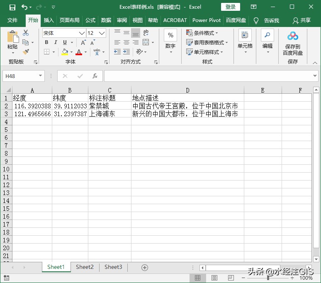Save the workbook using the floppy icon
Viewport: 321px width, 283px height.
[x=12, y=7]
